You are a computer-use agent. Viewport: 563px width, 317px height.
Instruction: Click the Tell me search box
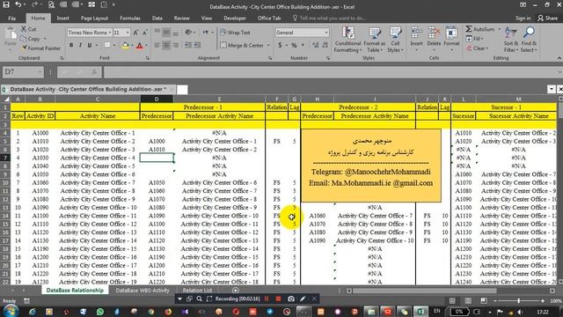point(329,18)
